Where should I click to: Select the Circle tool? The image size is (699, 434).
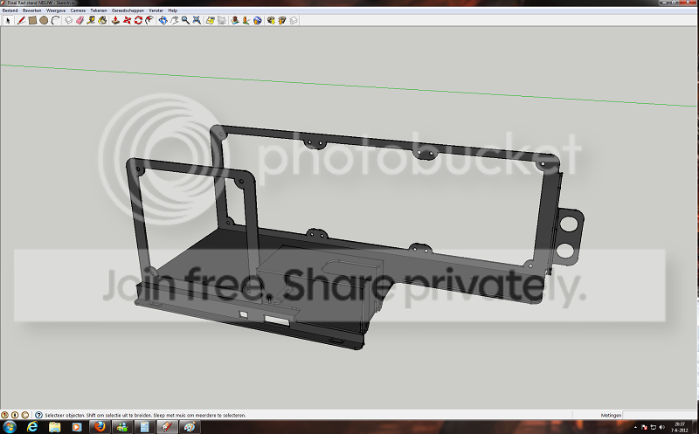click(x=44, y=20)
